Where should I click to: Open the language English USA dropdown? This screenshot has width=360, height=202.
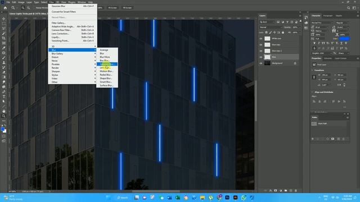(322, 53)
